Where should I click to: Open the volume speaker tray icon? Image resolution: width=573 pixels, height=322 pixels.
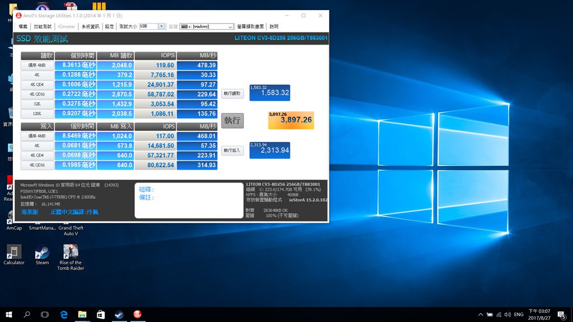coord(508,314)
